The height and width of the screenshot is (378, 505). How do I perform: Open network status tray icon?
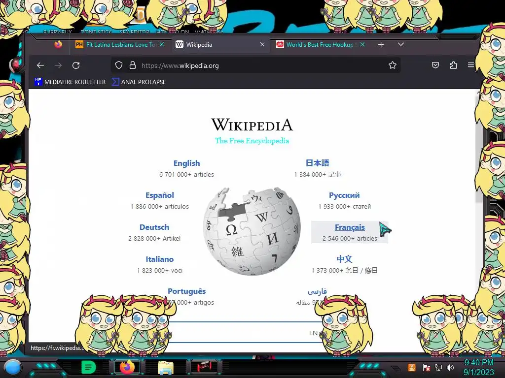[x=438, y=367]
